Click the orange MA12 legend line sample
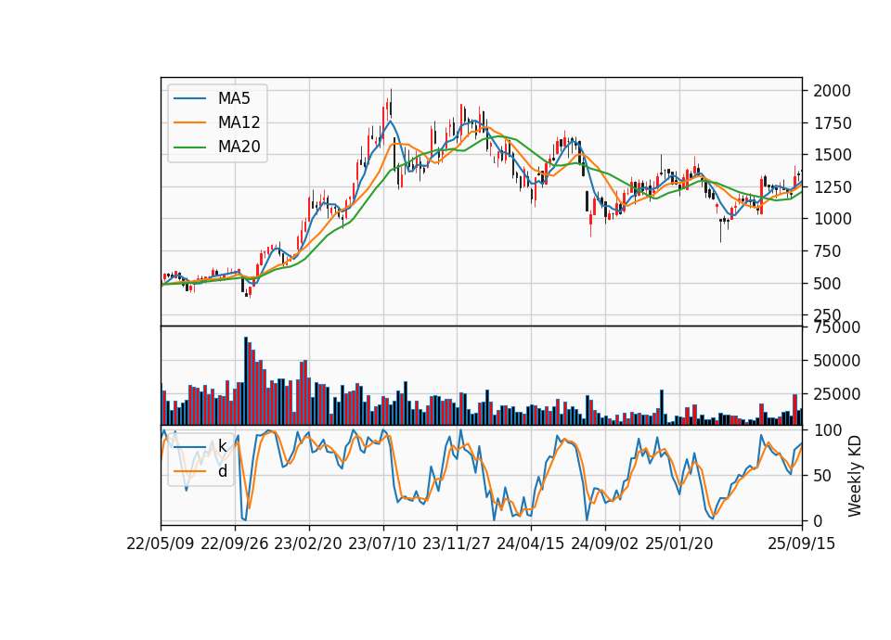The image size is (891, 640). [189, 123]
